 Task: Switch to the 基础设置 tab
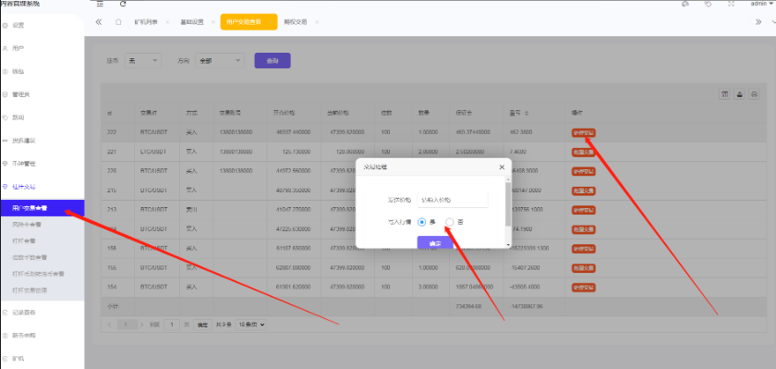click(x=191, y=22)
